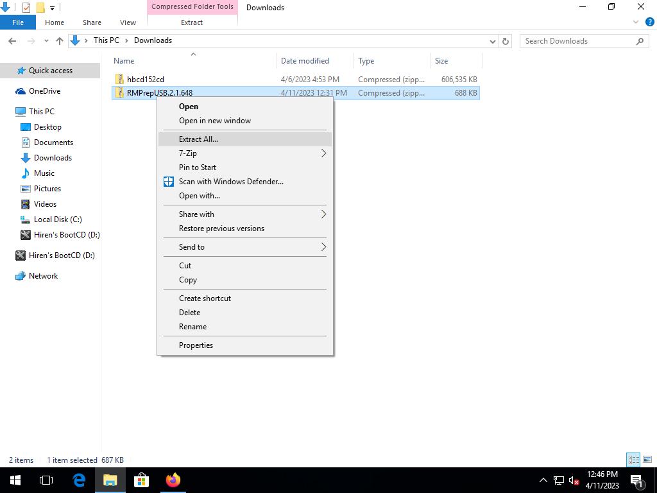Open the View ribbon tab
This screenshot has height=493, width=657.
click(x=128, y=22)
